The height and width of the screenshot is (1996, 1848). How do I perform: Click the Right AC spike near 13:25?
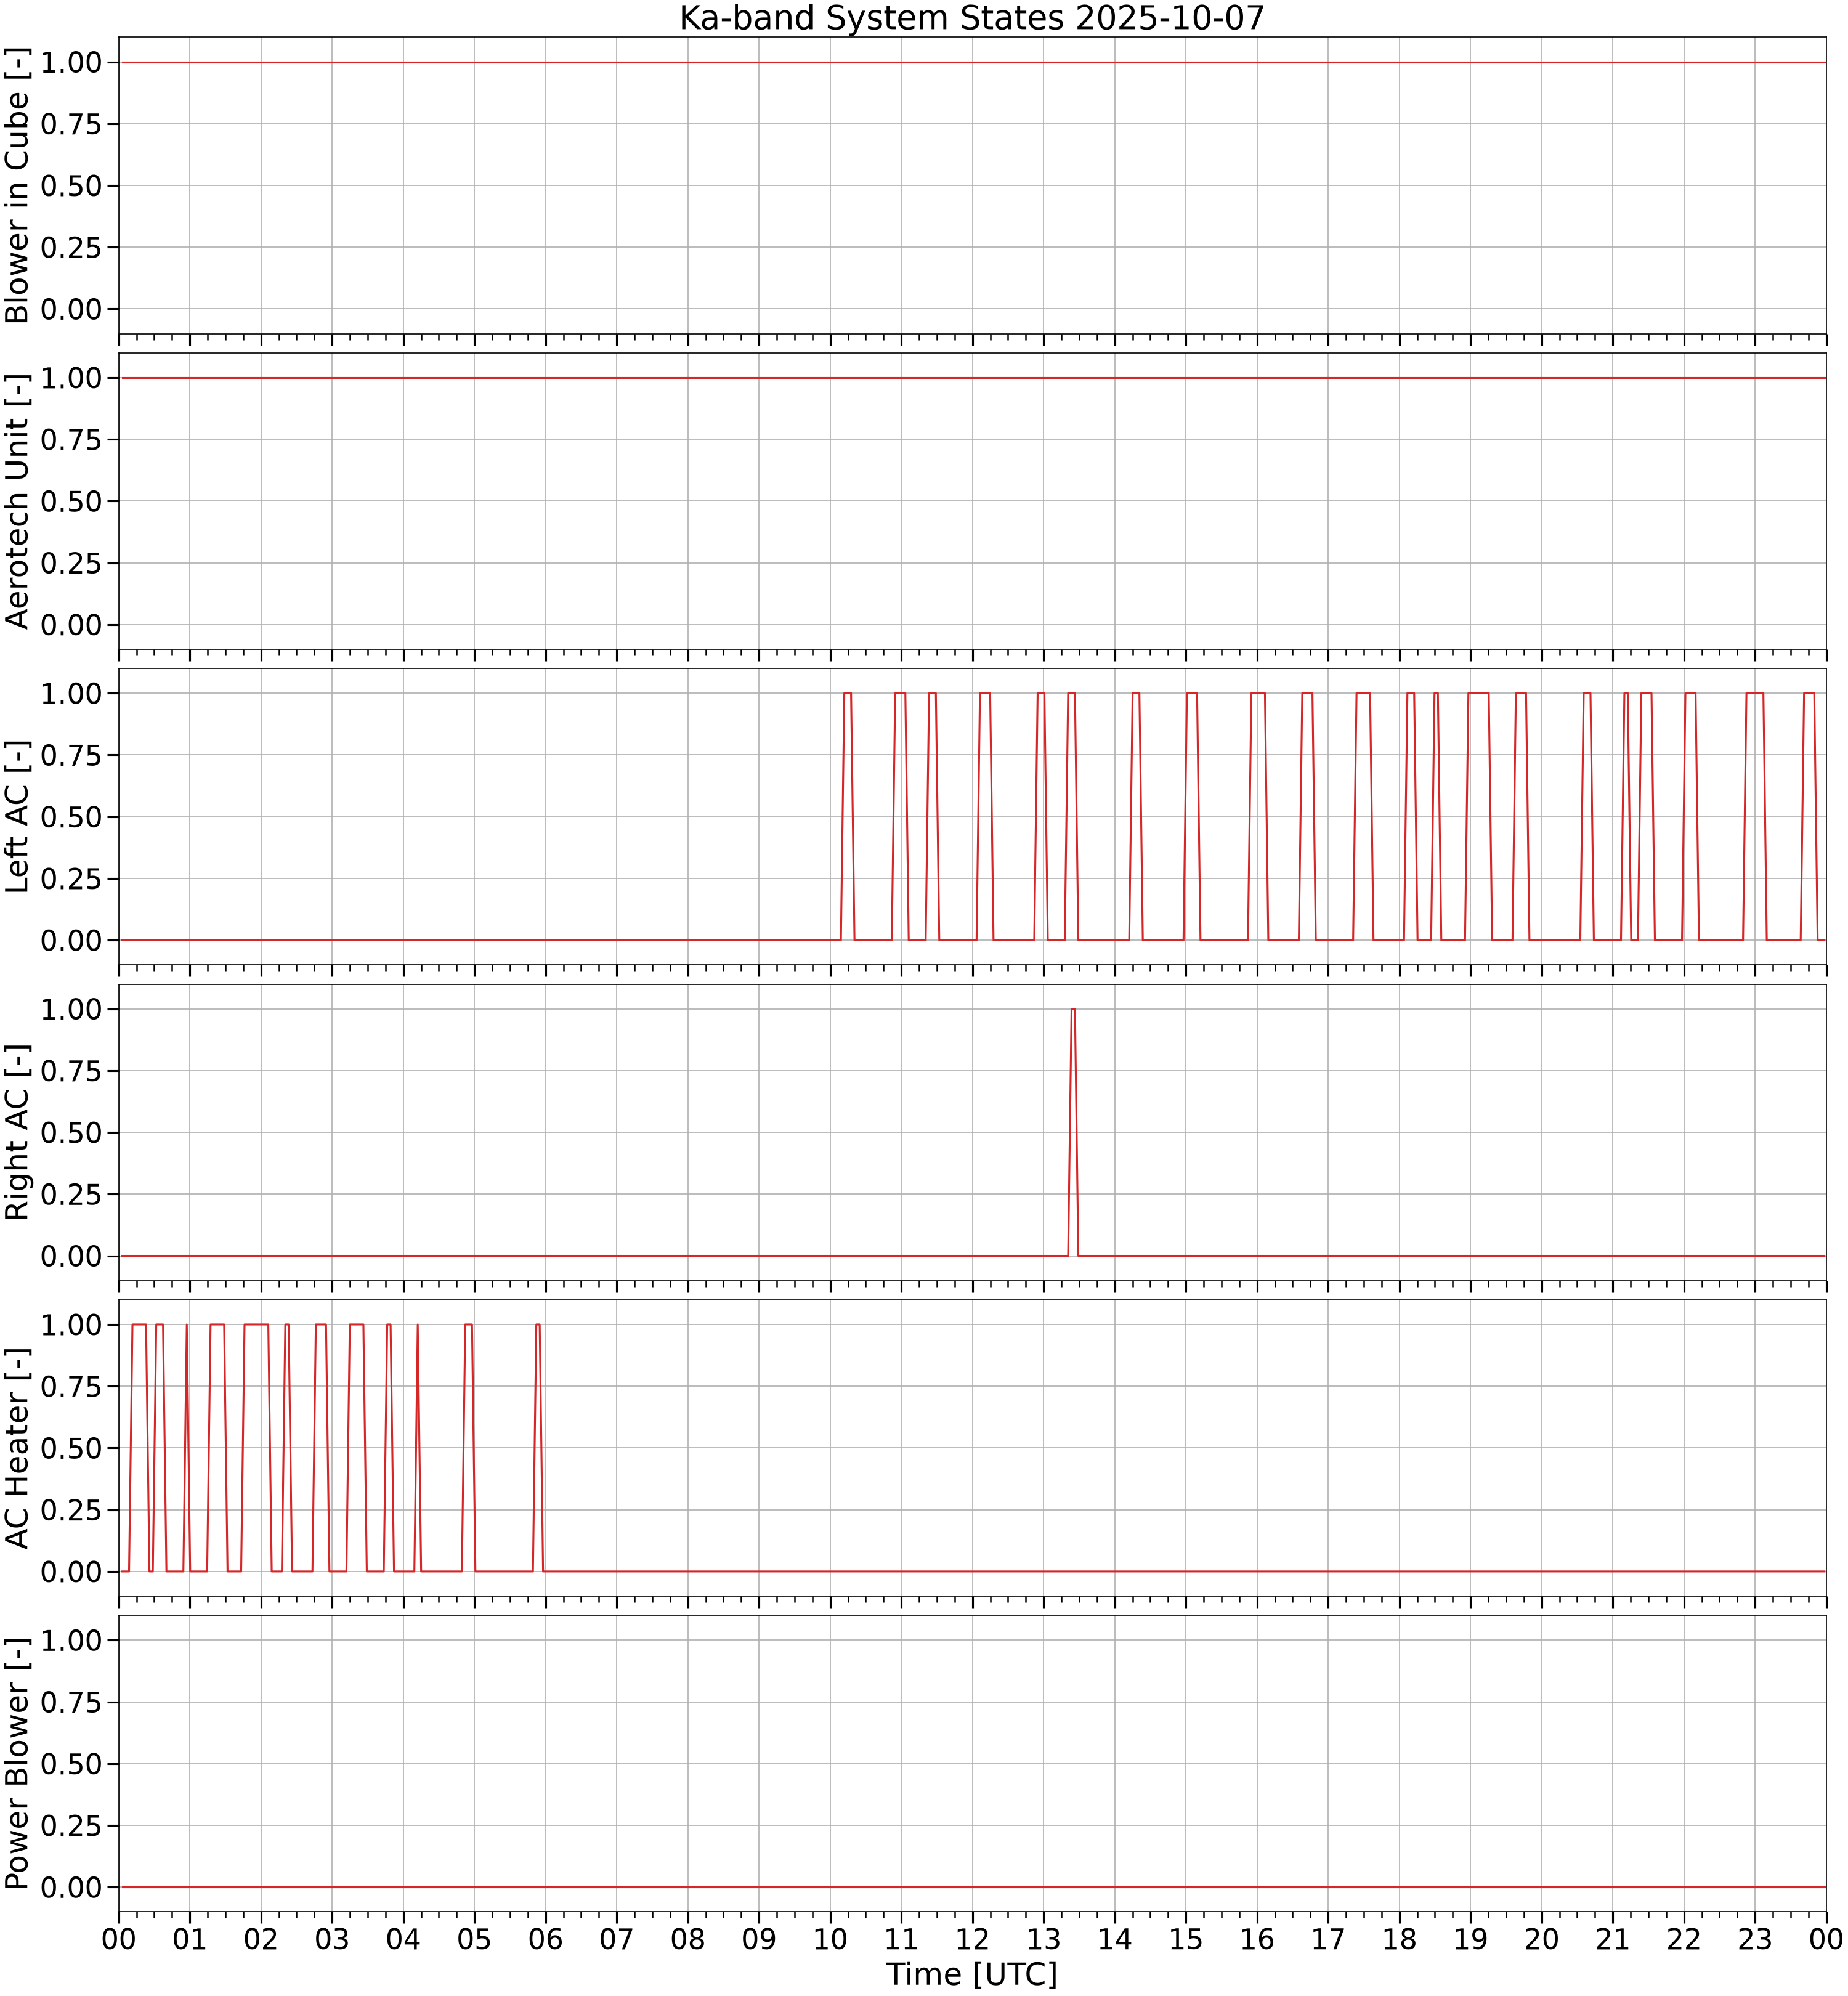point(1073,1132)
